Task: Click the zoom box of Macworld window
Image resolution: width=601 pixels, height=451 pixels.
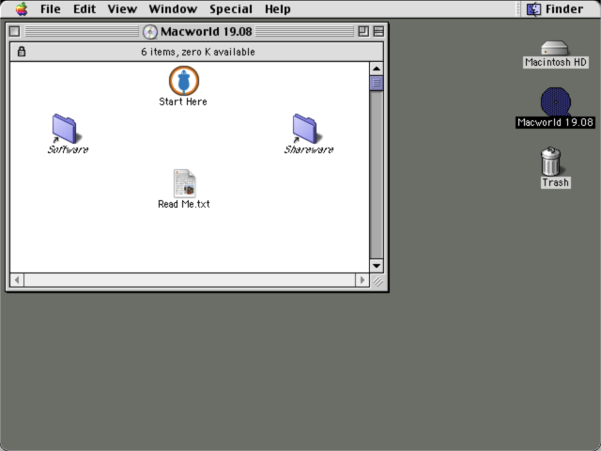Action: pyautogui.click(x=363, y=31)
